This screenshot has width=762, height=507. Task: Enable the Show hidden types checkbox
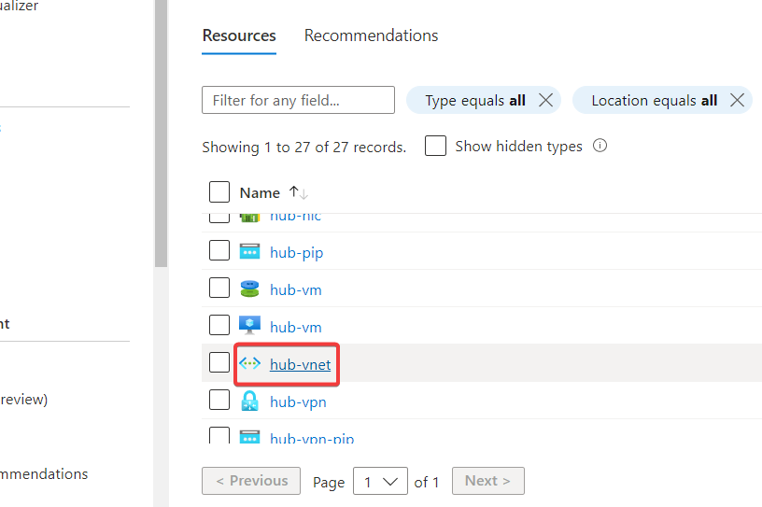[435, 147]
